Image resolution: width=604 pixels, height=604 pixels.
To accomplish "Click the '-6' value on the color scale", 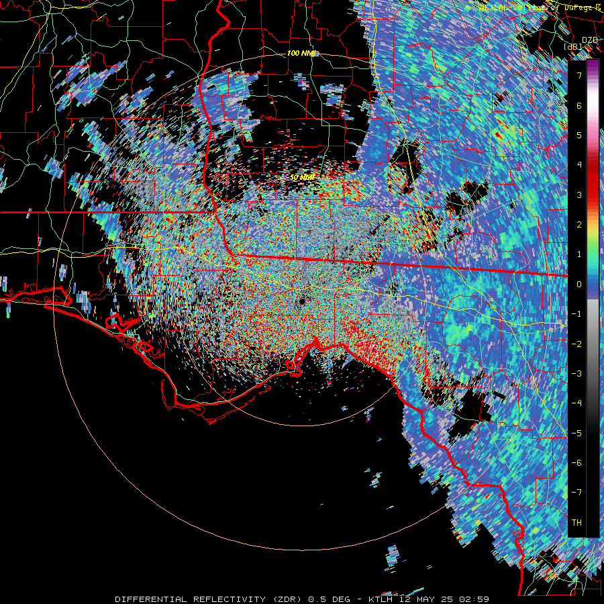I will coord(576,462).
